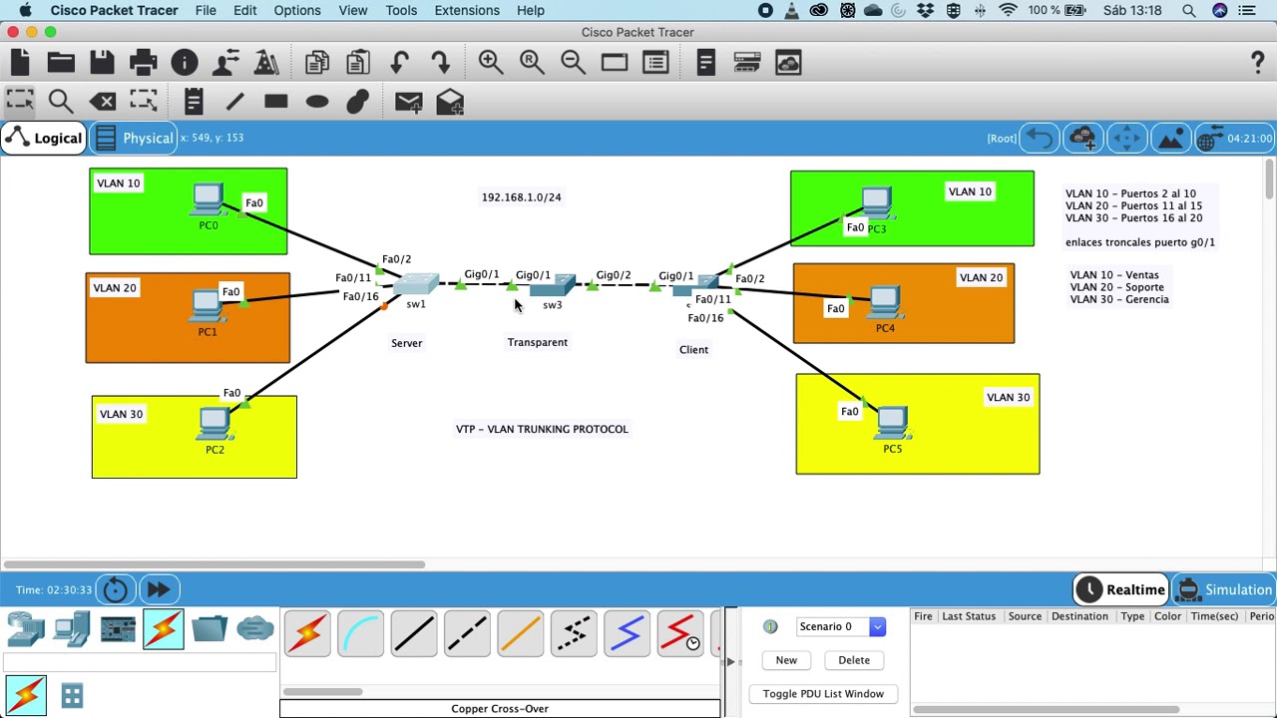The image size is (1277, 718).
Task: Open Spotlight search in menu bar
Action: point(1189,10)
